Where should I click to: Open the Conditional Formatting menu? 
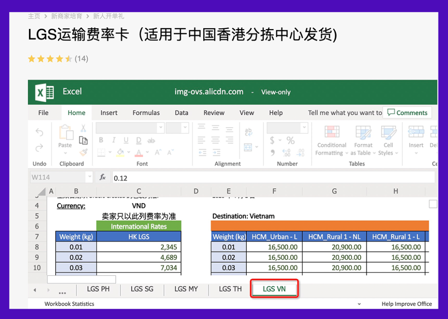click(x=332, y=141)
